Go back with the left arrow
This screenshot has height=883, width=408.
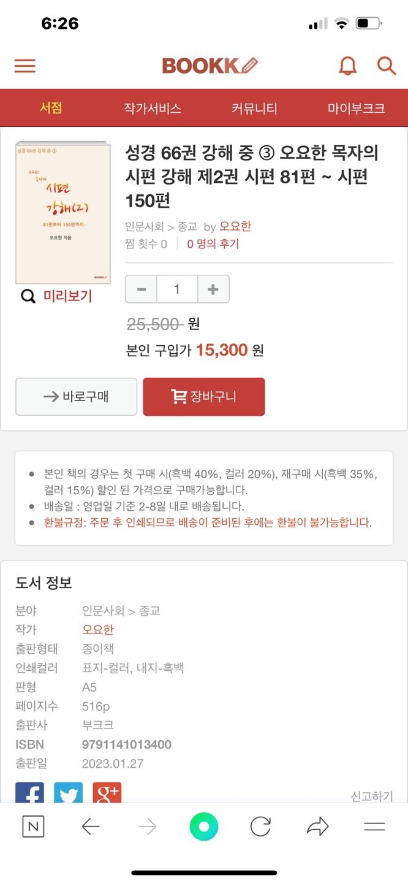click(x=91, y=827)
